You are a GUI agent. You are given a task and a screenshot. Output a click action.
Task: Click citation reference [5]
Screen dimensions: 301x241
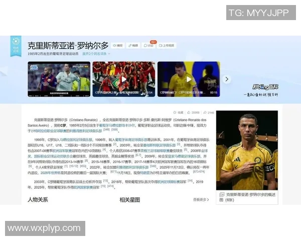pyautogui.click(x=186, y=150)
